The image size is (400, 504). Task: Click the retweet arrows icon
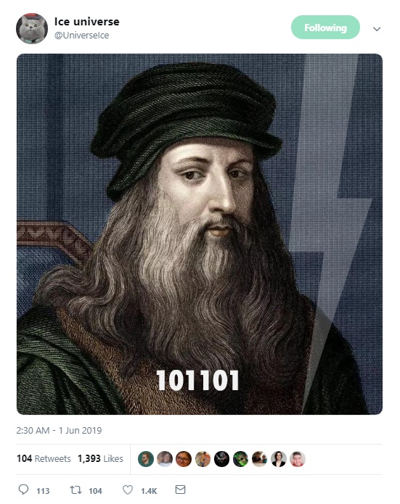coord(75,489)
